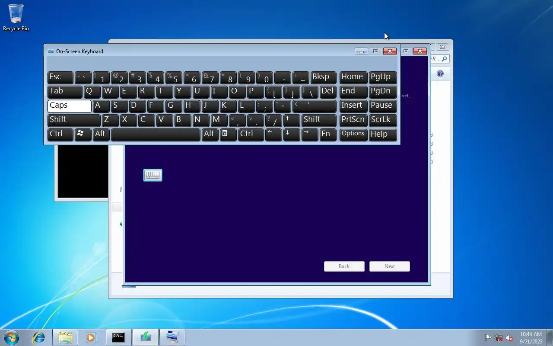Click the down arrow key
Screen dimensions: 553x346
pos(292,135)
